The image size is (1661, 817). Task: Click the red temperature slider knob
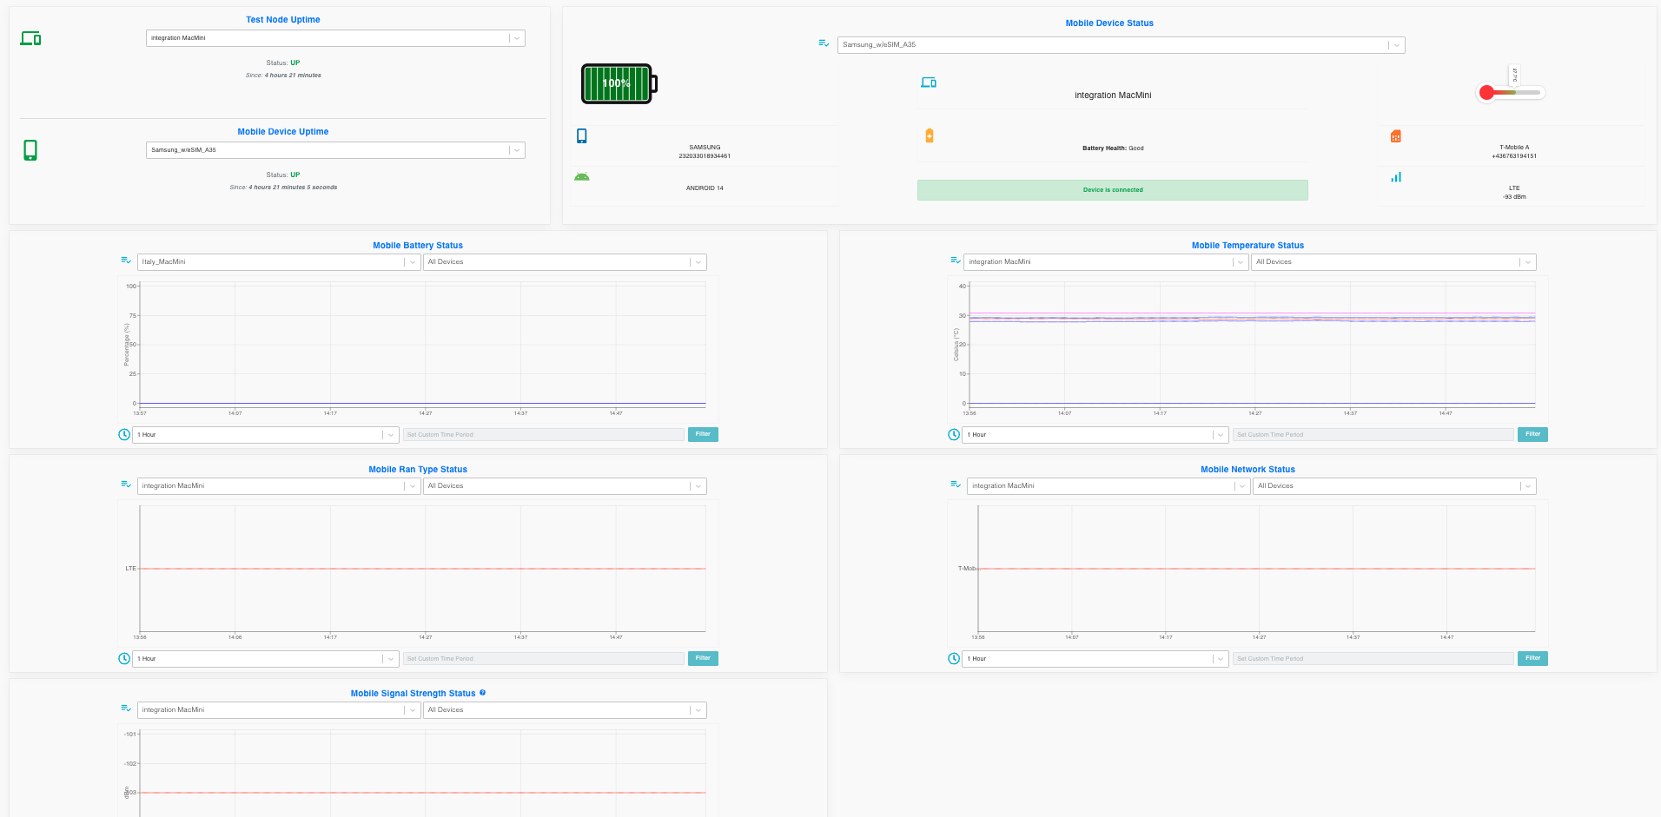click(x=1486, y=92)
